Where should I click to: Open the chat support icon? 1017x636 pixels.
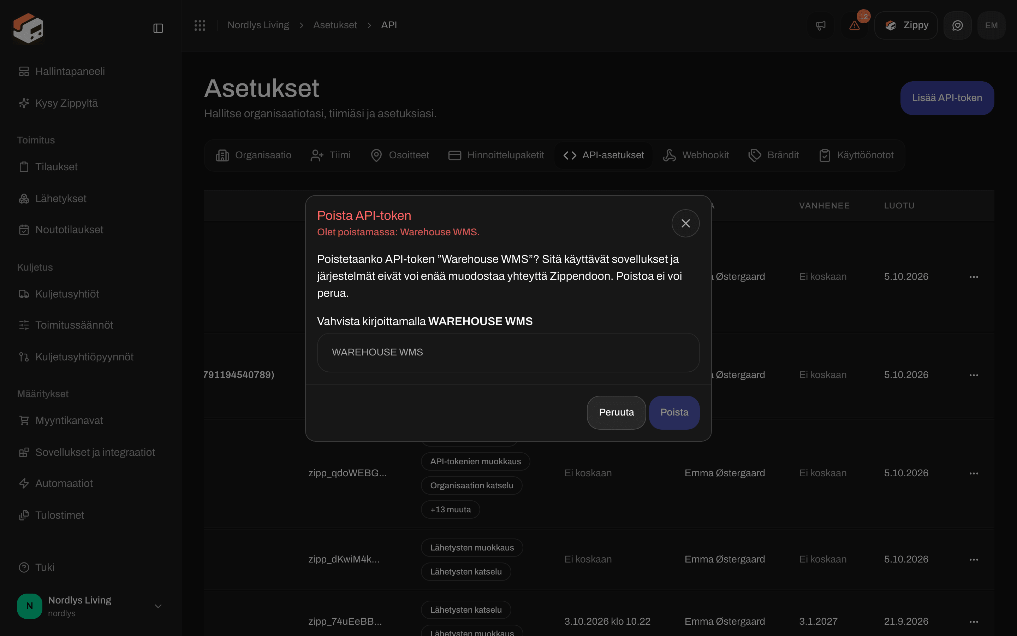pyautogui.click(x=957, y=25)
